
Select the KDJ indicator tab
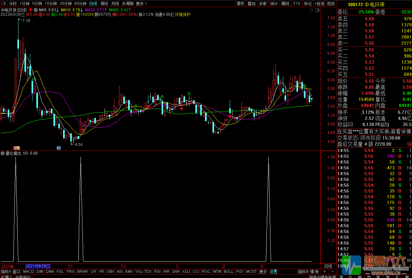click(x=186, y=272)
